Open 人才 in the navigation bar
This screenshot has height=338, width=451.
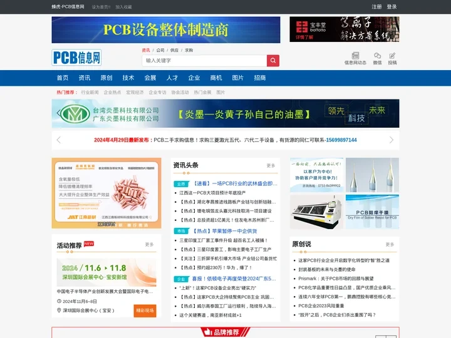(172, 78)
